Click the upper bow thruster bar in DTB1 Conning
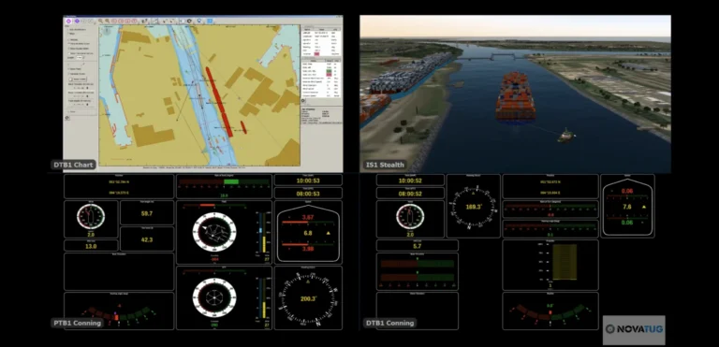This screenshot has height=347, width=719. [418, 264]
